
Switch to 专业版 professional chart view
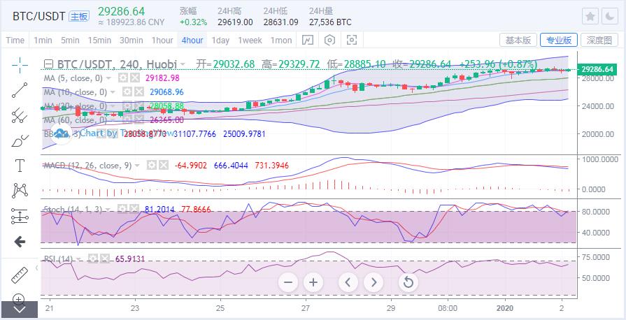click(x=559, y=40)
